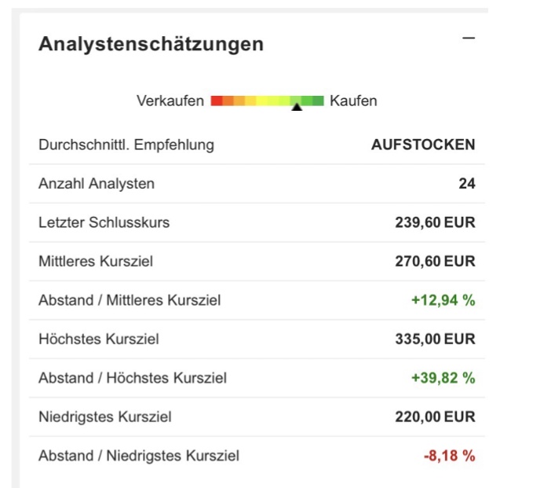Click the 270,60 EUR target value

(435, 261)
